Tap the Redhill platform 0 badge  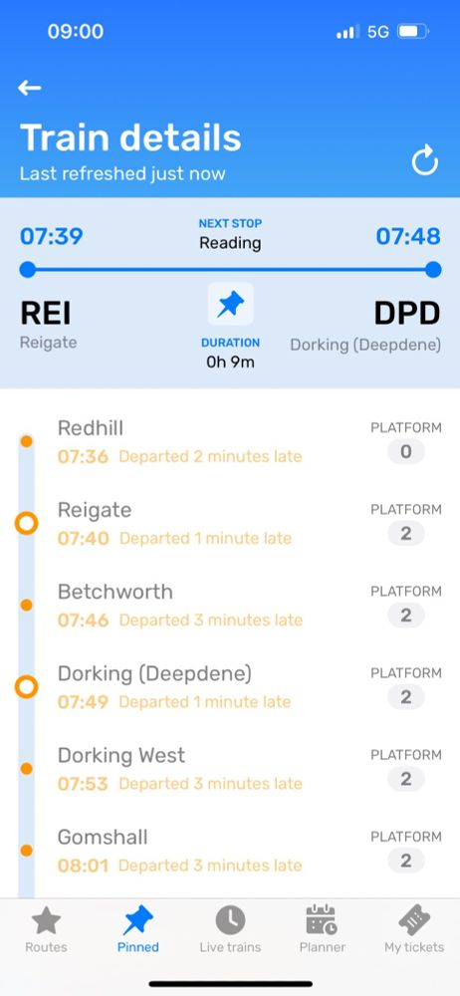(x=406, y=451)
